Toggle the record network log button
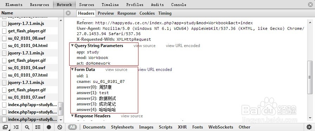This screenshot has height=131, width=315. 49,127
